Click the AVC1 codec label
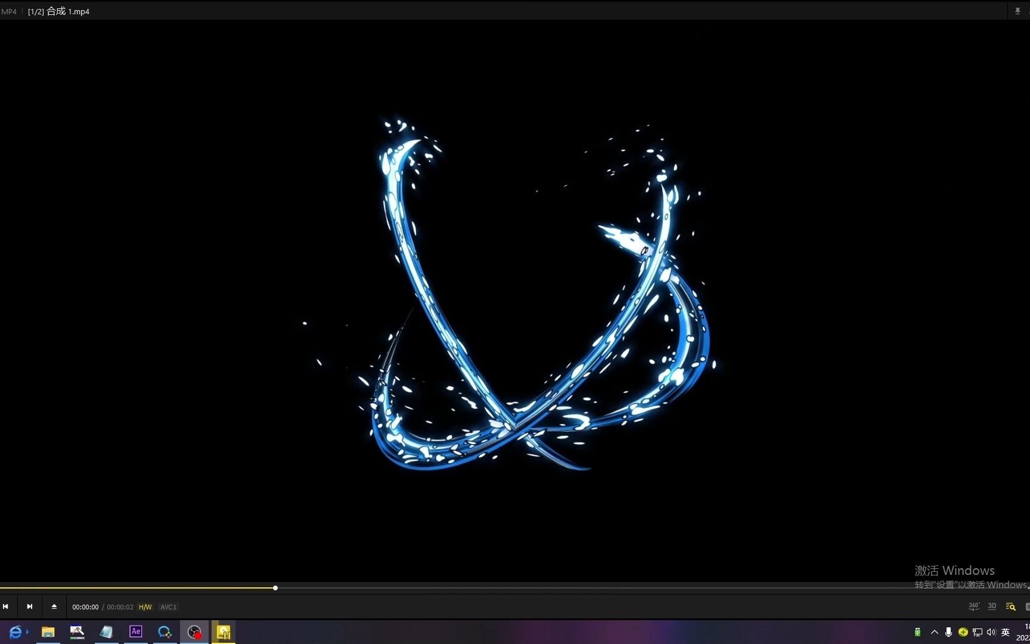The height and width of the screenshot is (644, 1030). 168,607
